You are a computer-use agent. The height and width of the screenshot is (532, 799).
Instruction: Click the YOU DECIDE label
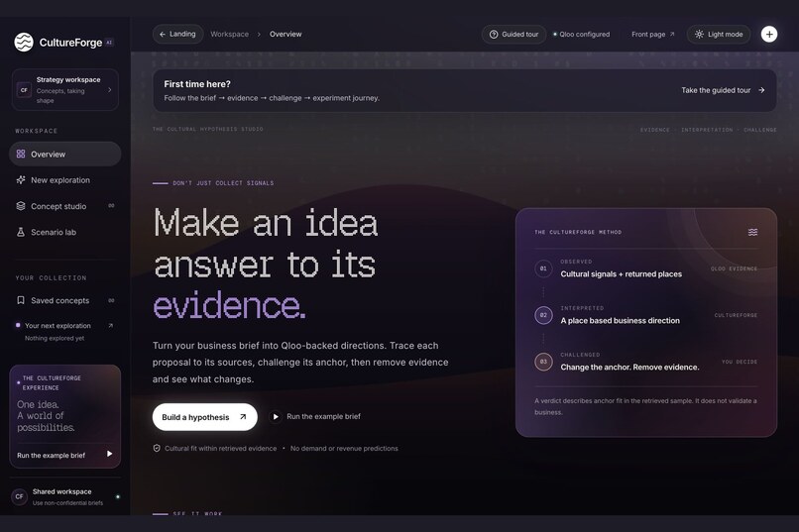739,362
